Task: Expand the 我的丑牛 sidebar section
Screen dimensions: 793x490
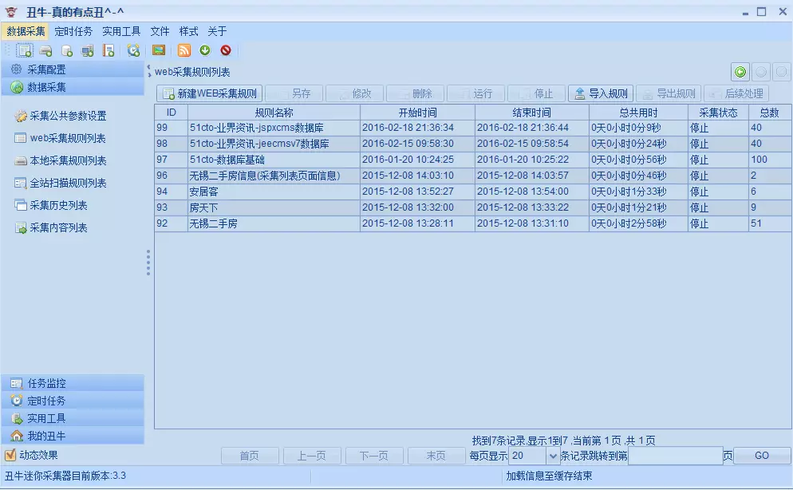Action: (73, 436)
